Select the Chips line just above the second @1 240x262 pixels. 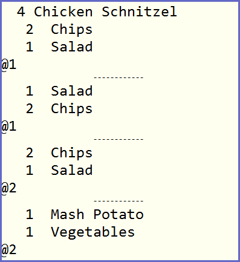(59, 109)
